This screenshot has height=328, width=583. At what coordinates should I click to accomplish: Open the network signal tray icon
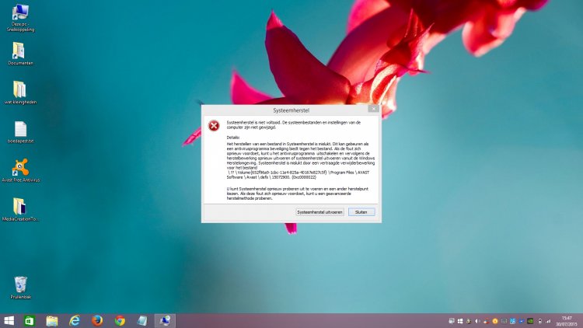pyautogui.click(x=548, y=321)
